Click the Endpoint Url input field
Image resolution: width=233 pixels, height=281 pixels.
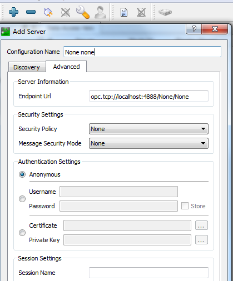coord(148,96)
